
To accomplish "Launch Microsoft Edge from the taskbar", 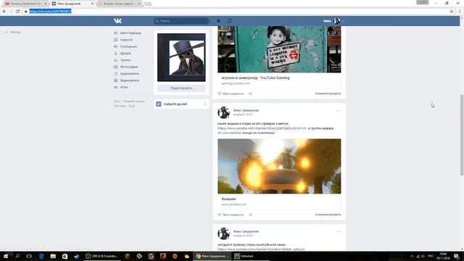I will pos(41,256).
